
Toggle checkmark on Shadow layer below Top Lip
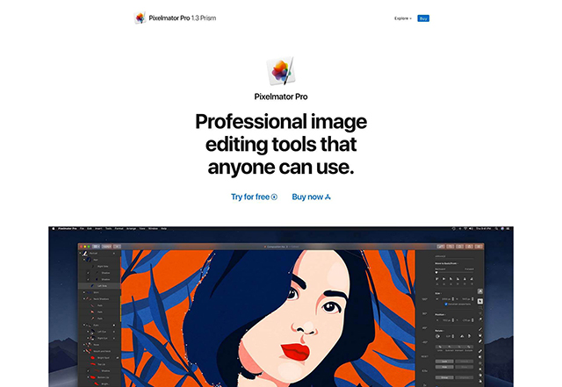(x=88, y=371)
